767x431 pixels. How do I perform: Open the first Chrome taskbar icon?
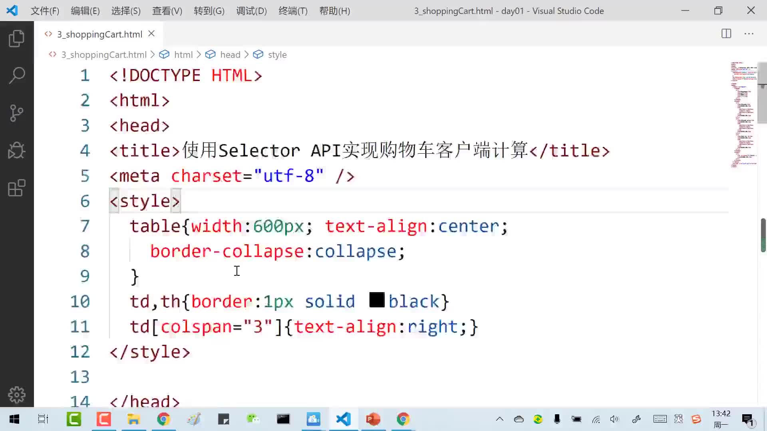[163, 419]
